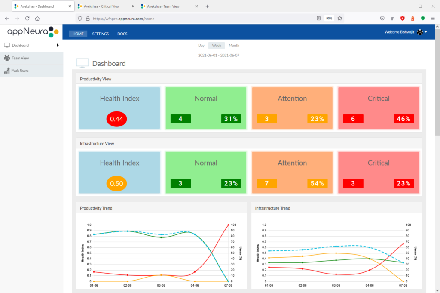Open Peak Users from the sidebar
This screenshot has width=440, height=293.
[20, 71]
